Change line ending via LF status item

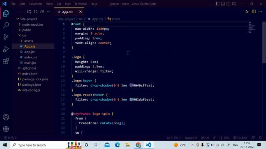click(214, 138)
